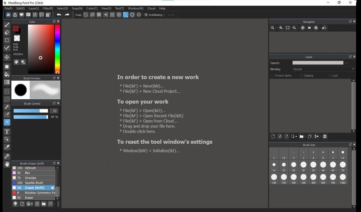Toggle the Radial snap guide
The height and width of the screenshot is (212, 361).
coord(112,15)
